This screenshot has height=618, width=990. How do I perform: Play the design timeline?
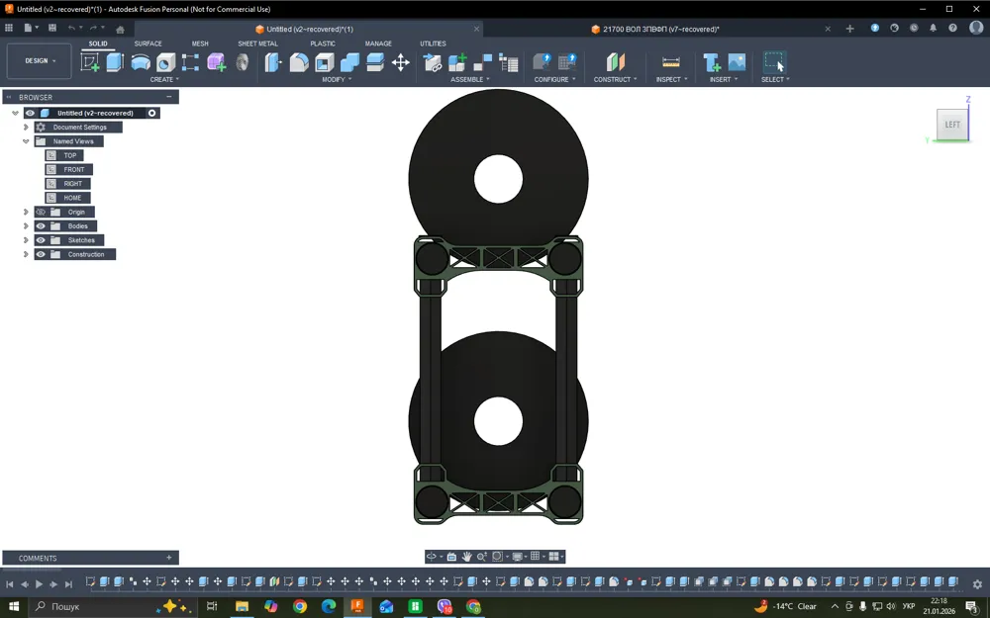39,584
